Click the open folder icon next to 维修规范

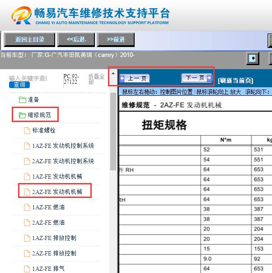(x=23, y=115)
